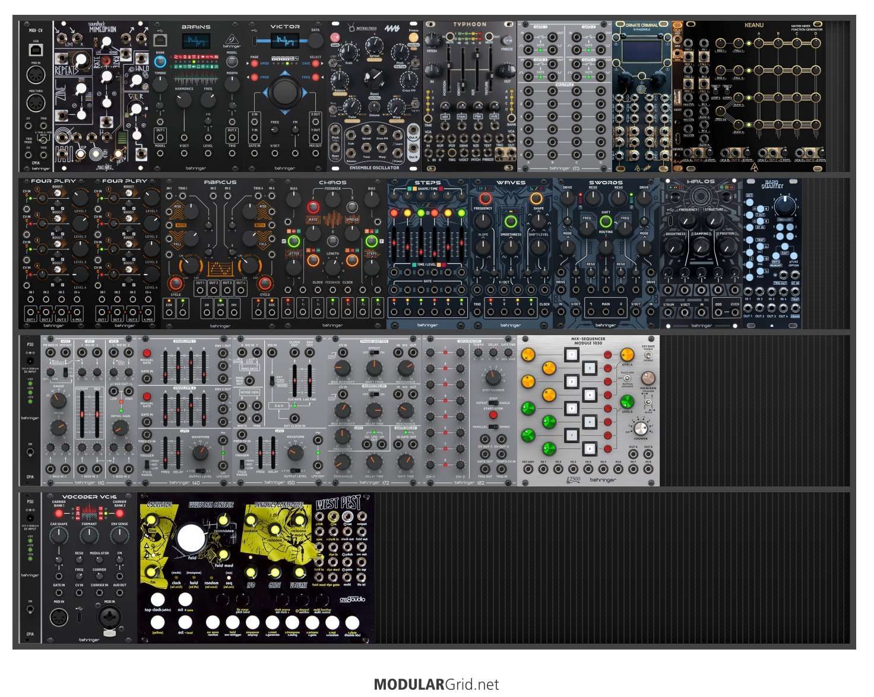The height and width of the screenshot is (697, 874).
Task: Click the MORPH knob on Brains
Action: (232, 84)
